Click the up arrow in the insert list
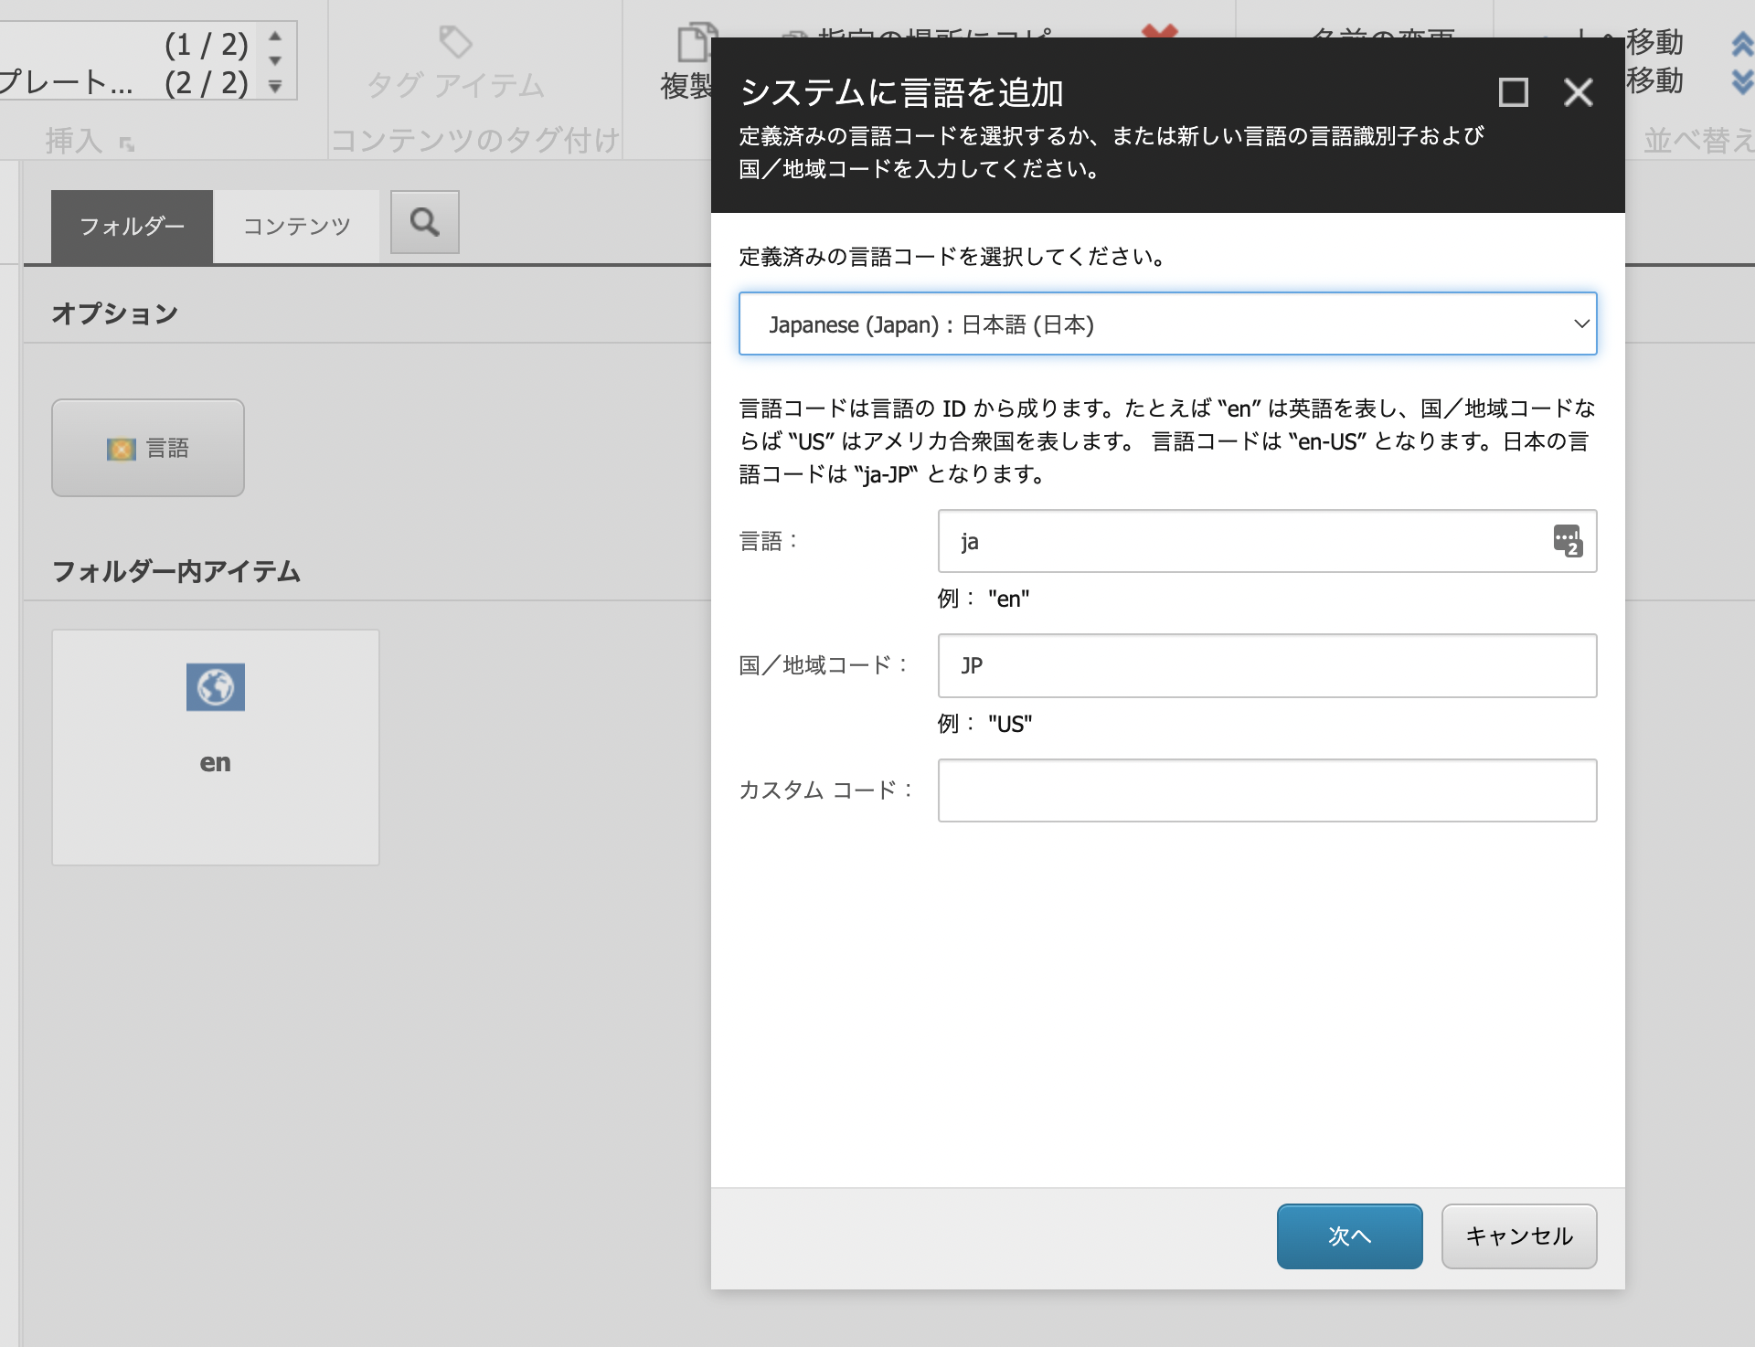Screen dimensions: 1755x1347 tap(275, 37)
